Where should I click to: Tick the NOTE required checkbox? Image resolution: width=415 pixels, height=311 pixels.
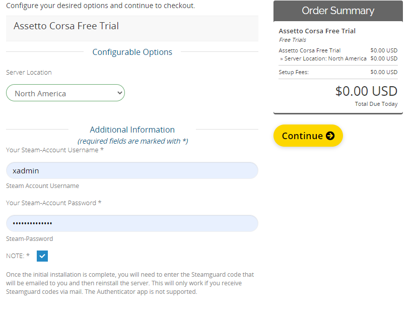(x=42, y=256)
